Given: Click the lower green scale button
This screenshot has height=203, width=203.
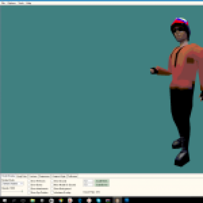Looking at the screenshot, I should pos(102,185).
